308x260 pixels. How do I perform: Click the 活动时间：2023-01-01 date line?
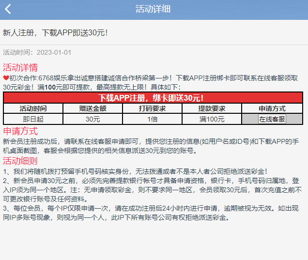(37, 52)
